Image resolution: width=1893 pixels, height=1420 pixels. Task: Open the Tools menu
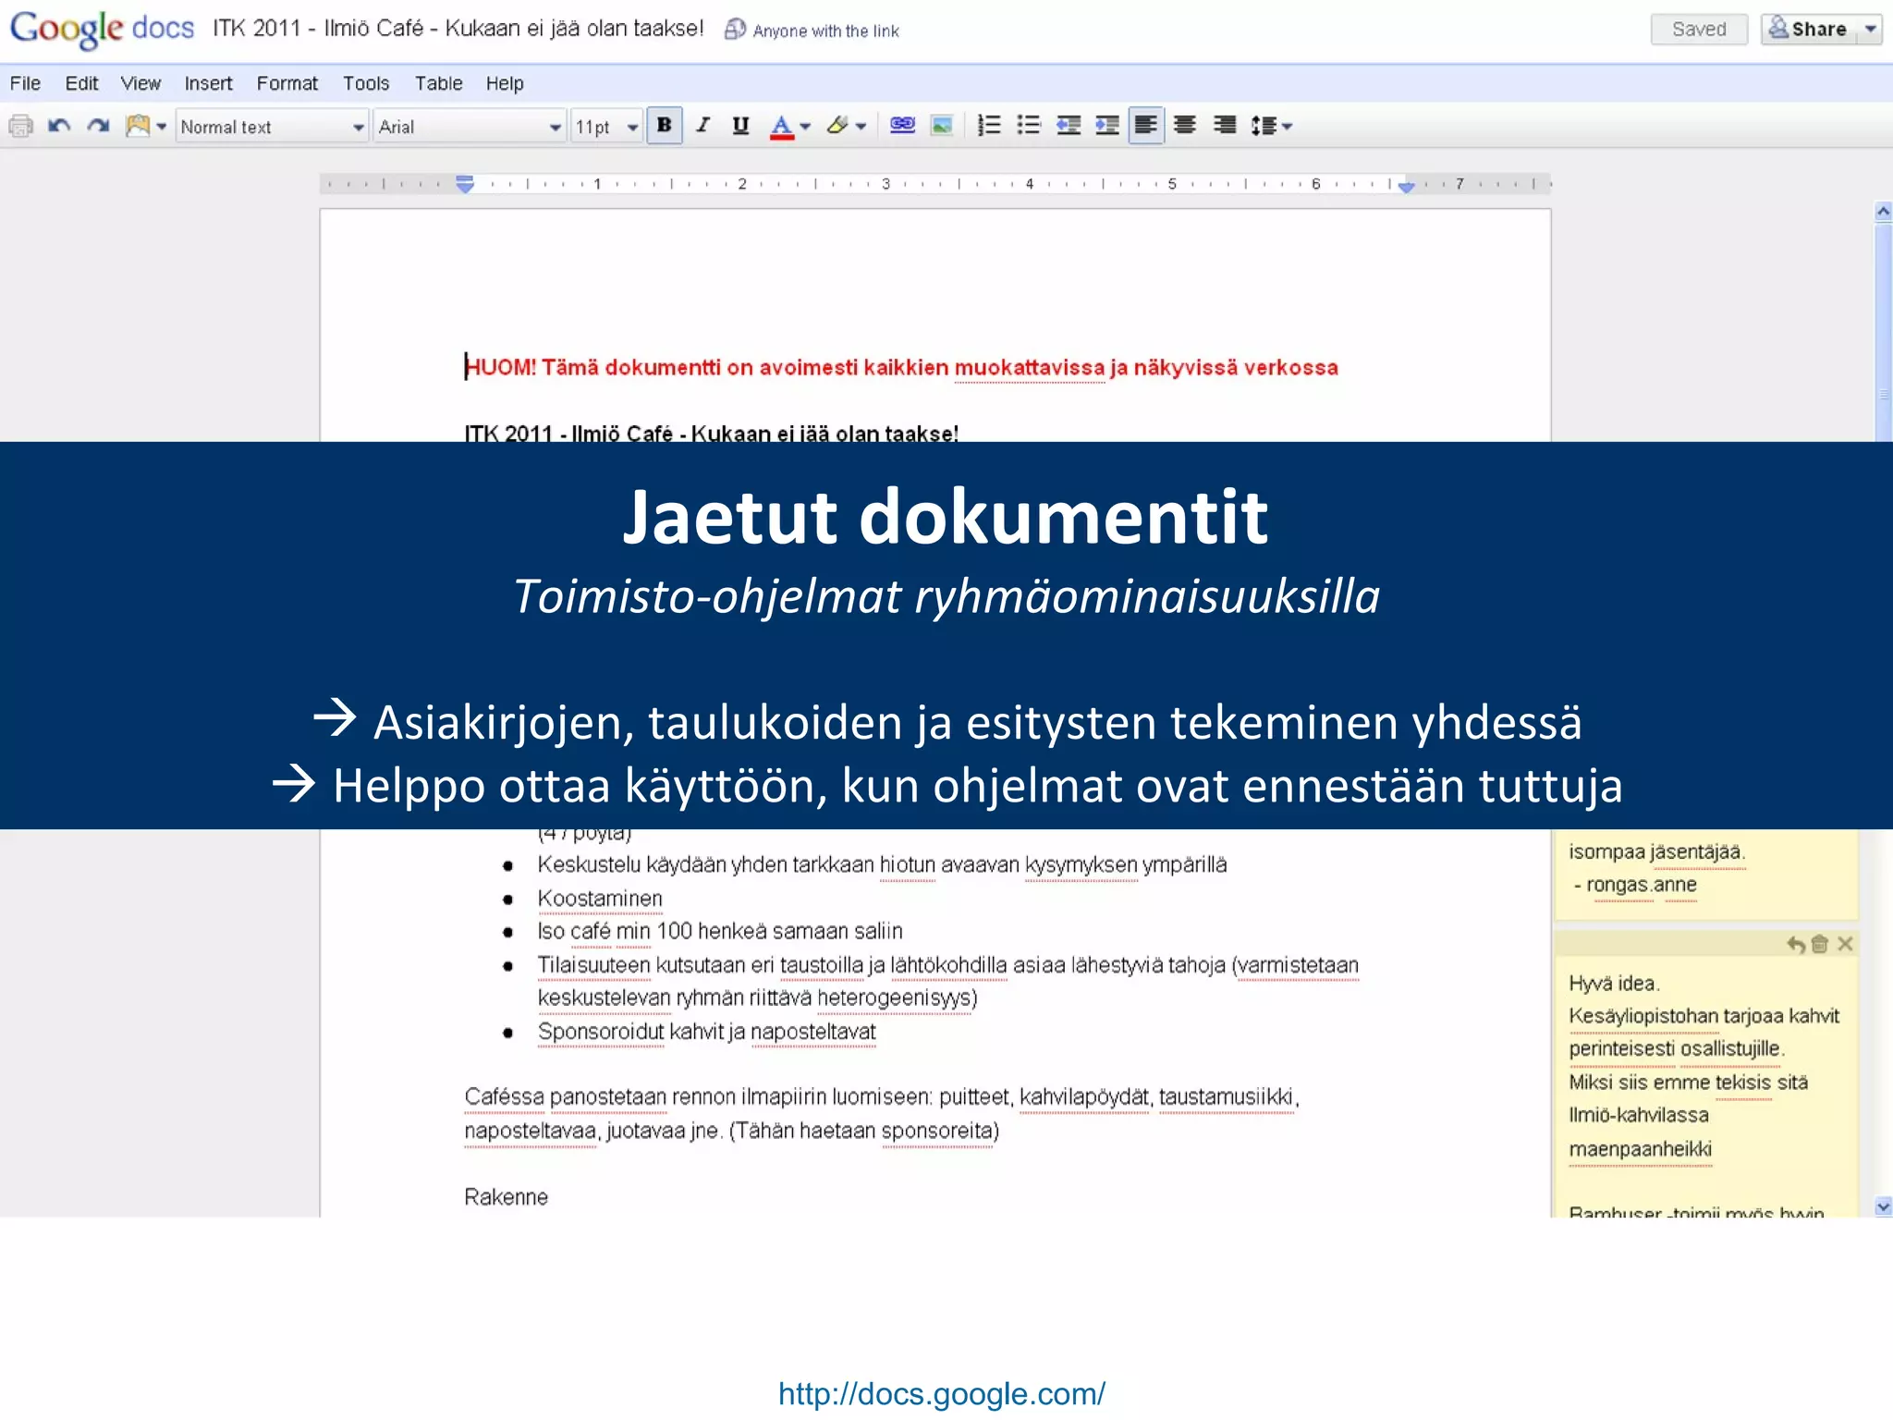point(366,83)
